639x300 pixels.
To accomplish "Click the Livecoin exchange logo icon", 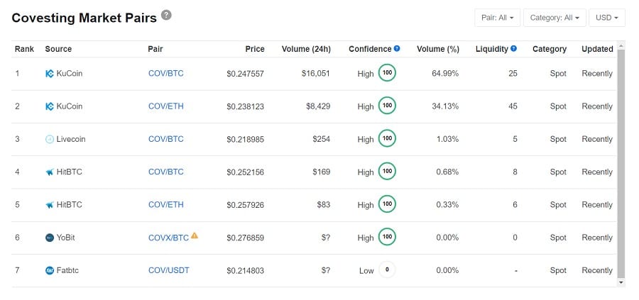I will tap(50, 139).
